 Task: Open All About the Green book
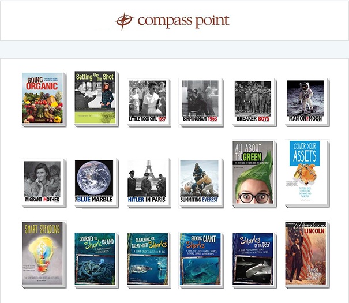[x=254, y=174]
